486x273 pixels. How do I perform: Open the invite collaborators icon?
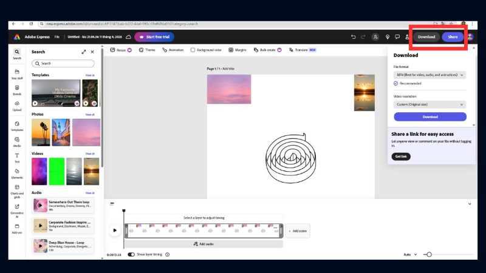pos(375,37)
